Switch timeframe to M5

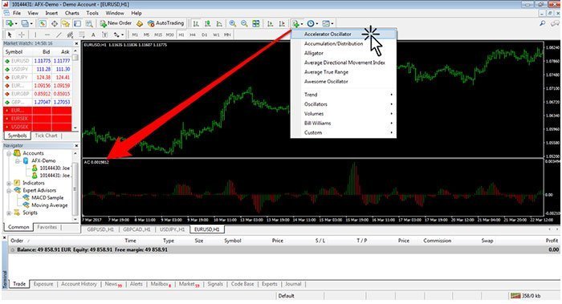pos(146,34)
